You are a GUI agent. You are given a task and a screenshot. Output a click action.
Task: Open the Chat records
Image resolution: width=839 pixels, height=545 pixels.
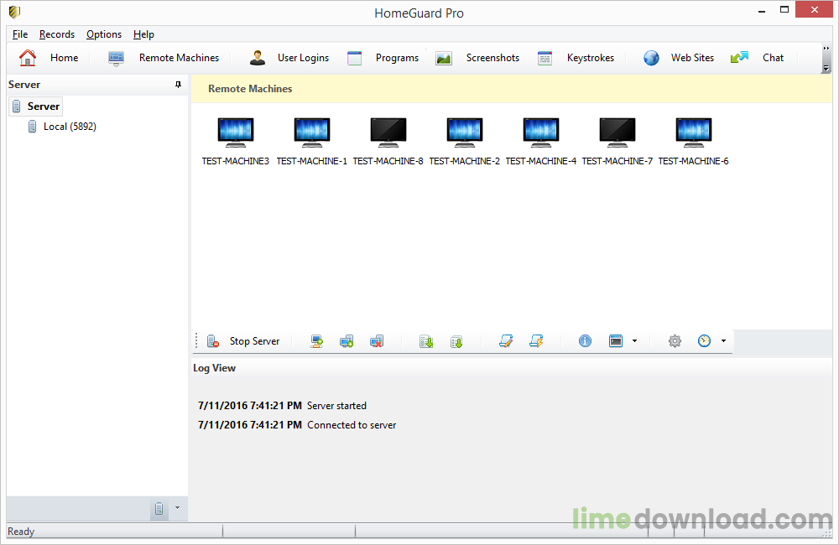point(773,58)
